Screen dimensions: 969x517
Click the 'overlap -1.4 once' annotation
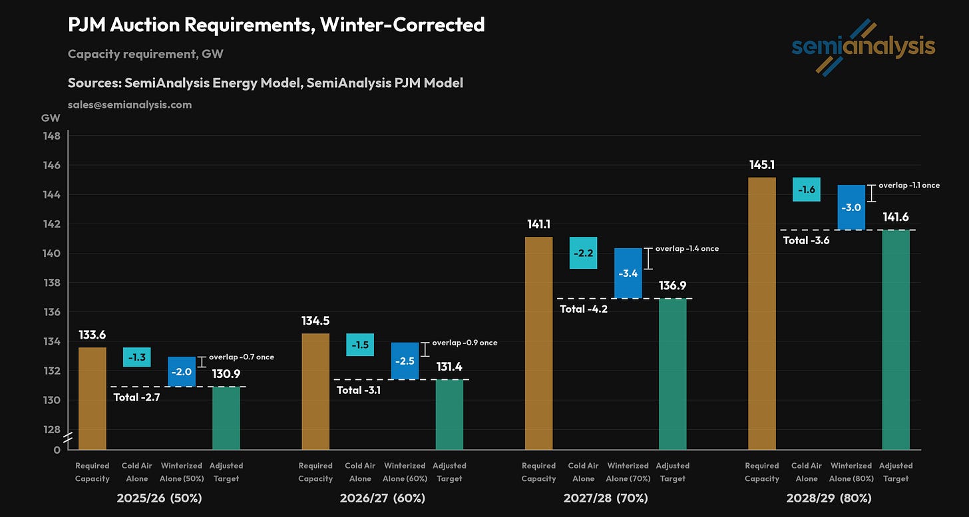coord(687,248)
